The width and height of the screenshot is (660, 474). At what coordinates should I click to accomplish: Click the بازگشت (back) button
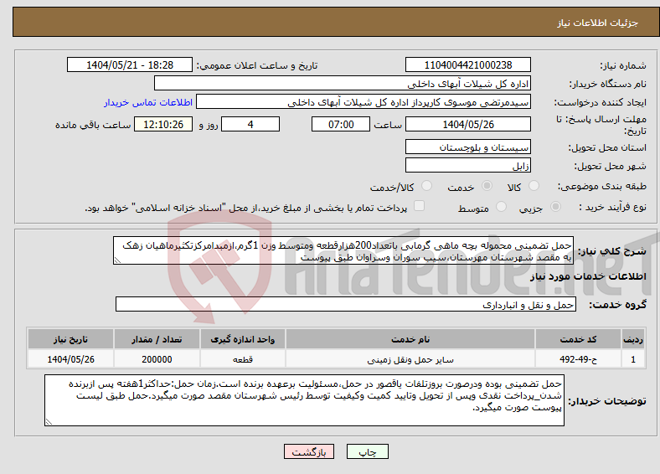309,451
